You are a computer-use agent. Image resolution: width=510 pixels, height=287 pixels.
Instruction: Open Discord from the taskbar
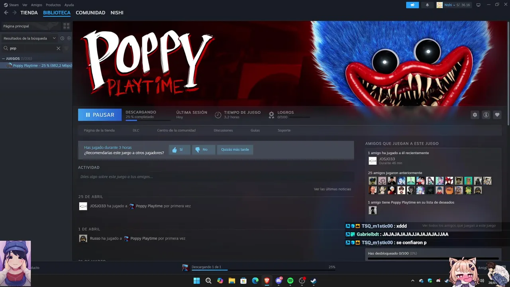pos(279,281)
